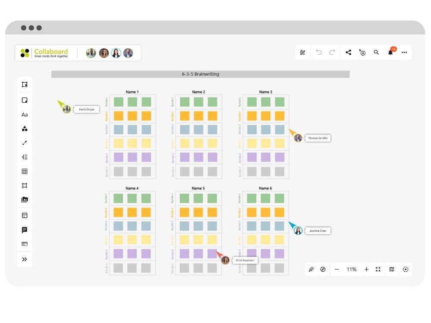The height and width of the screenshot is (323, 431).
Task: Zoom out with the minus button
Action: [x=337, y=269]
